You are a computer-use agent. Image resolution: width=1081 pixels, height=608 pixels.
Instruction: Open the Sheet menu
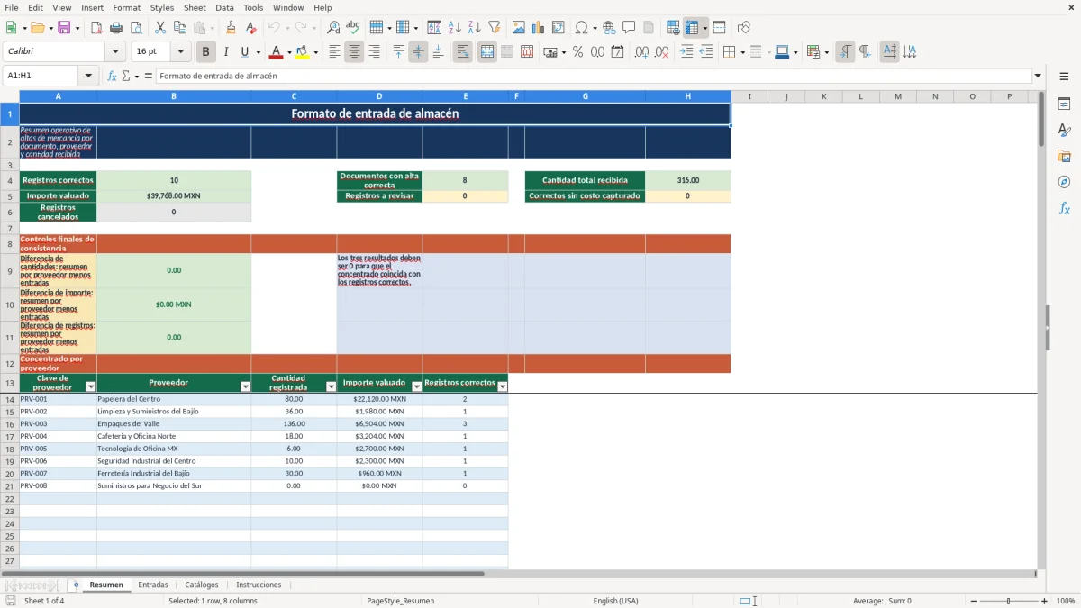click(x=195, y=7)
